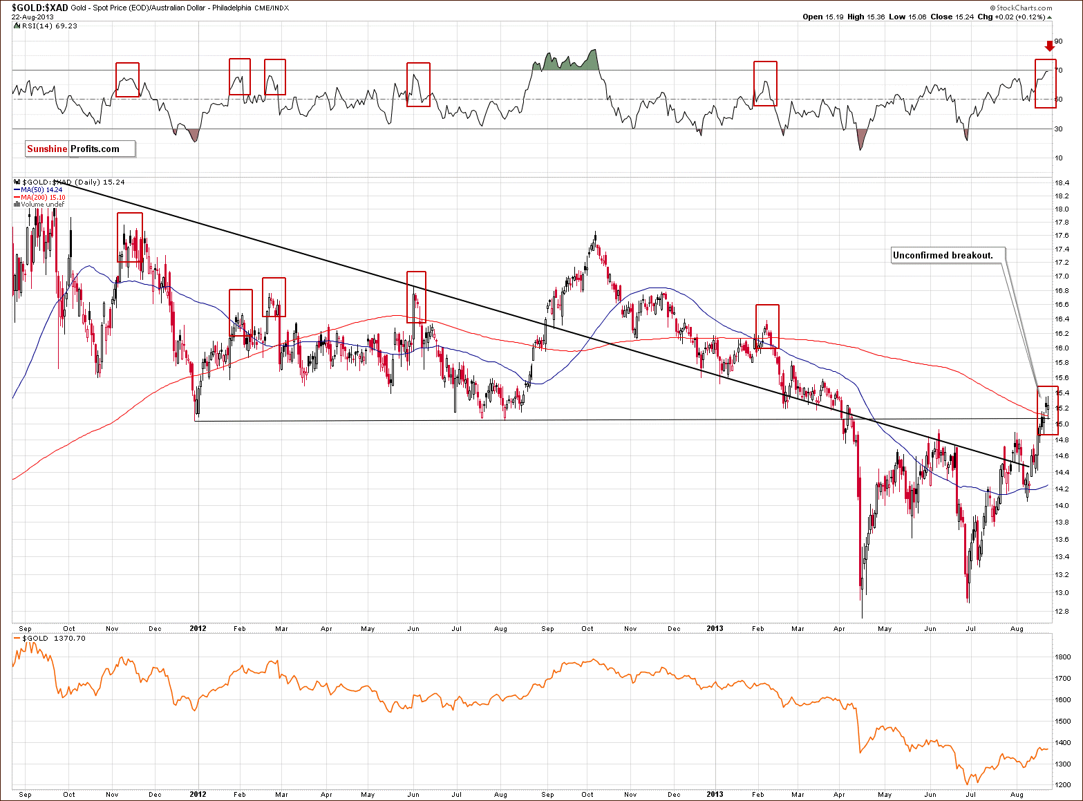
Task: Click the 18.4 price axis label
Action: pos(1062,183)
